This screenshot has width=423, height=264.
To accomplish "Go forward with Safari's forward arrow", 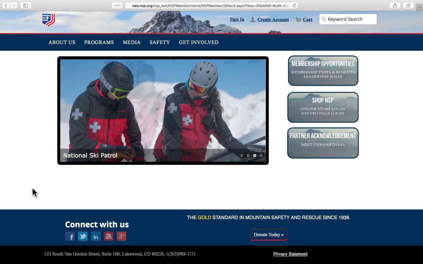I will (14, 5).
